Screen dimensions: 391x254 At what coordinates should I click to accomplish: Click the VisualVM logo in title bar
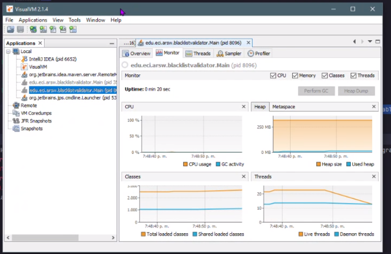10,9
